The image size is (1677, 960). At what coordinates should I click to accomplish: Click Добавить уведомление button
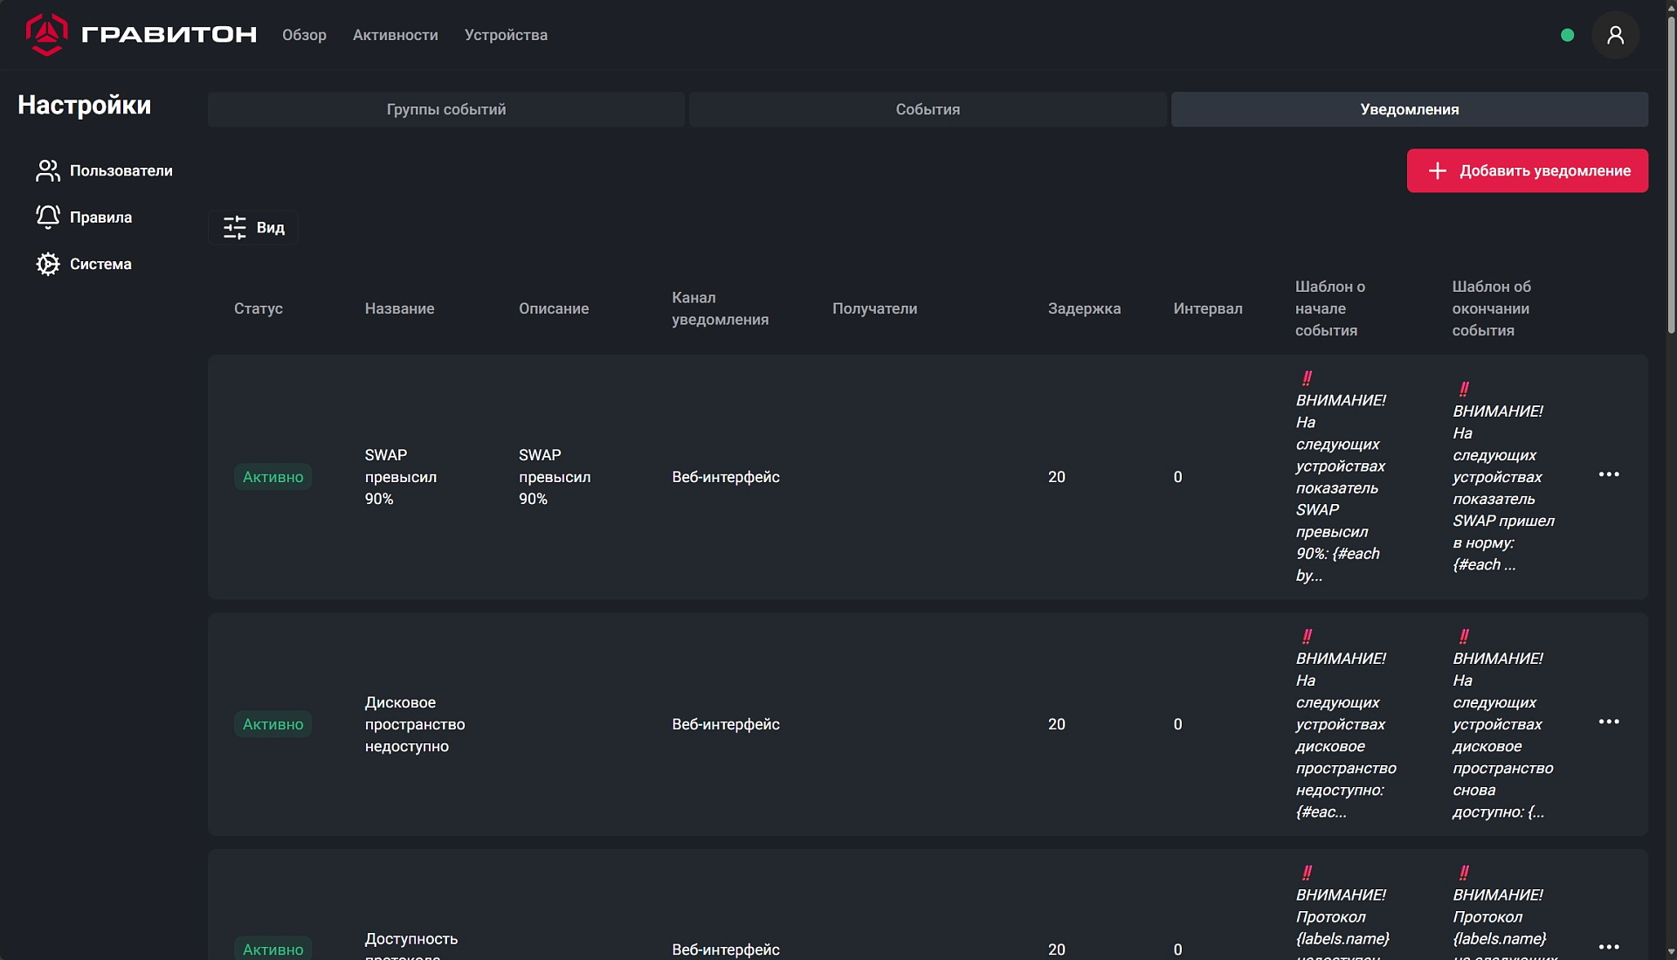tap(1527, 171)
